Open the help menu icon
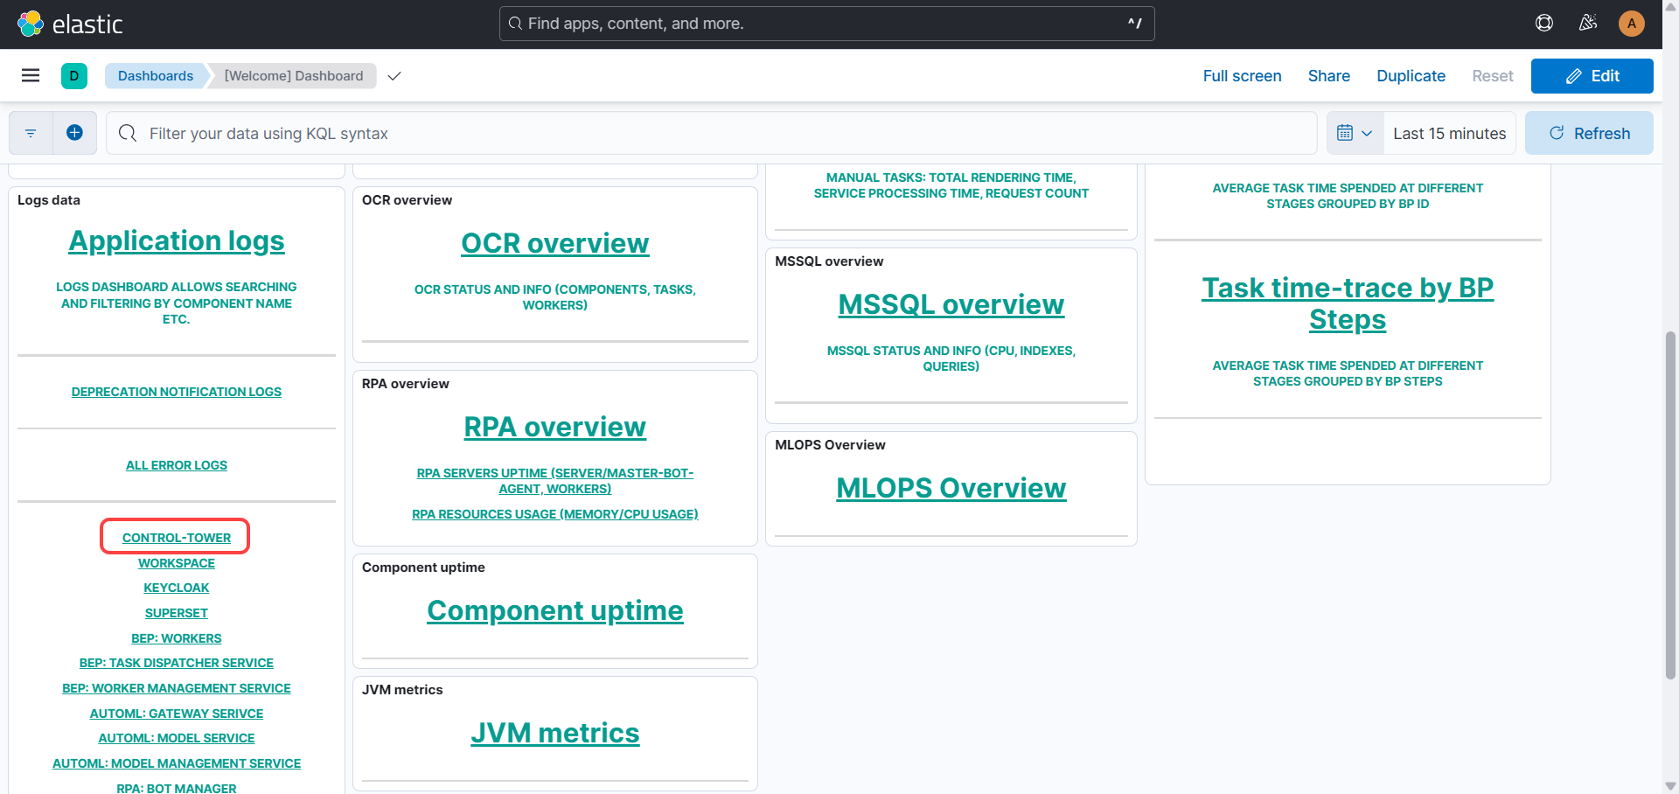Viewport: 1679px width, 794px height. pos(1544,24)
